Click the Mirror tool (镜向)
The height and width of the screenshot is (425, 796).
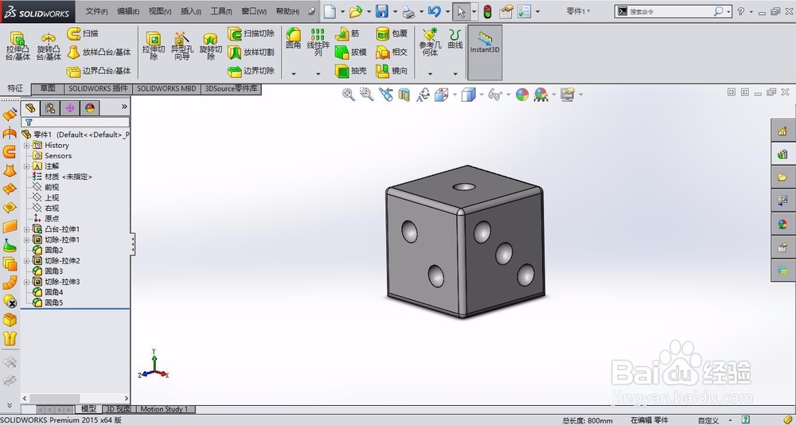point(392,71)
